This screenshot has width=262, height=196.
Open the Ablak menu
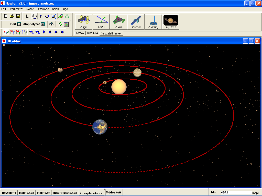55,9
